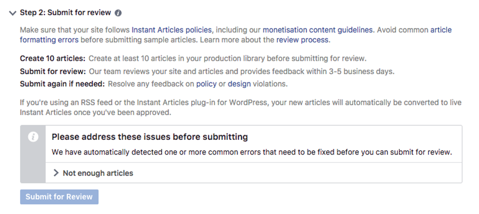Open the Instant Articles policies link
Screen dimensions: 479x214
click(172, 30)
